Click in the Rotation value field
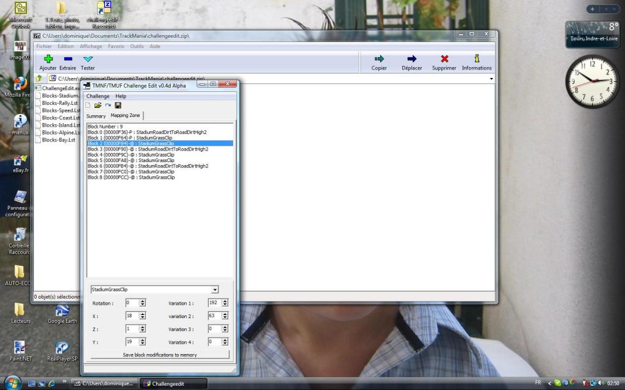This screenshot has width=625, height=390. point(132,303)
